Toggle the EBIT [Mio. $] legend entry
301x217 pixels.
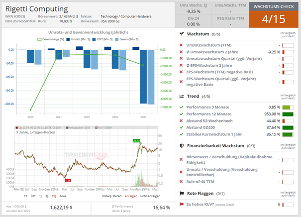point(102,39)
